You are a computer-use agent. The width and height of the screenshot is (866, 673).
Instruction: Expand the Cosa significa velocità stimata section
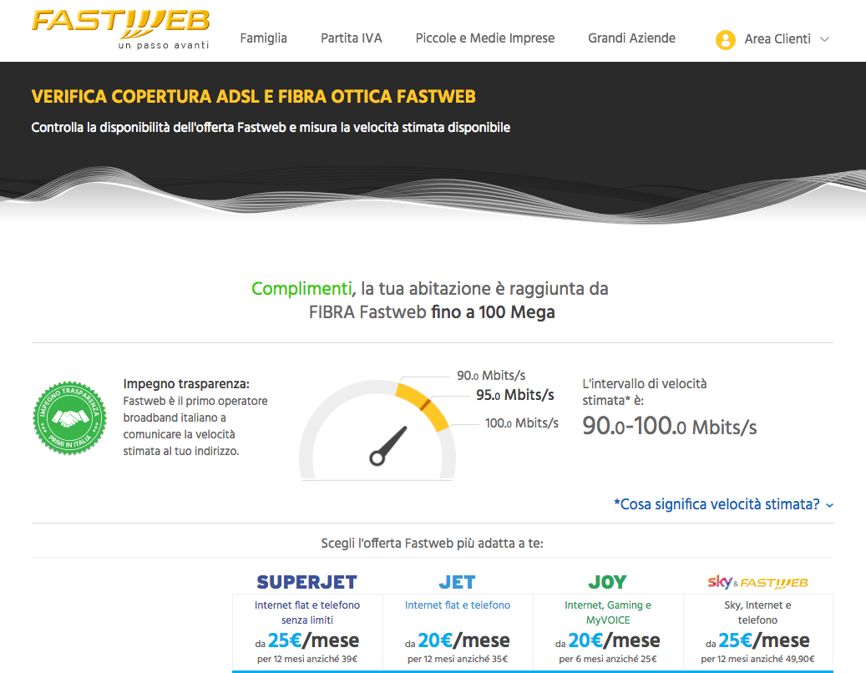coord(720,505)
